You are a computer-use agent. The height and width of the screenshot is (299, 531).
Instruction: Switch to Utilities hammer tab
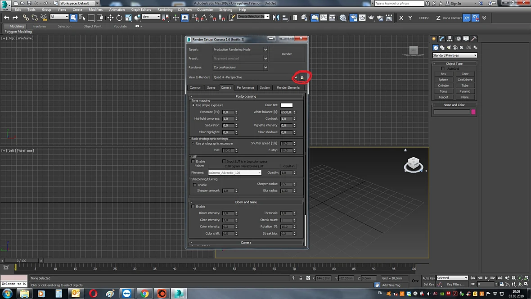pos(474,39)
